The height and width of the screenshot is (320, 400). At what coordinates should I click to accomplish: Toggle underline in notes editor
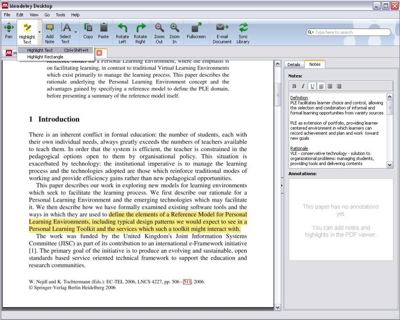point(312,86)
